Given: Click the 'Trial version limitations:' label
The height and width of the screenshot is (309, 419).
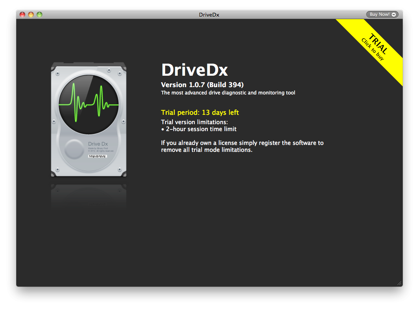Looking at the screenshot, I should (194, 122).
